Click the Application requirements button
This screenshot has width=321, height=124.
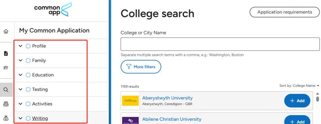point(284,12)
